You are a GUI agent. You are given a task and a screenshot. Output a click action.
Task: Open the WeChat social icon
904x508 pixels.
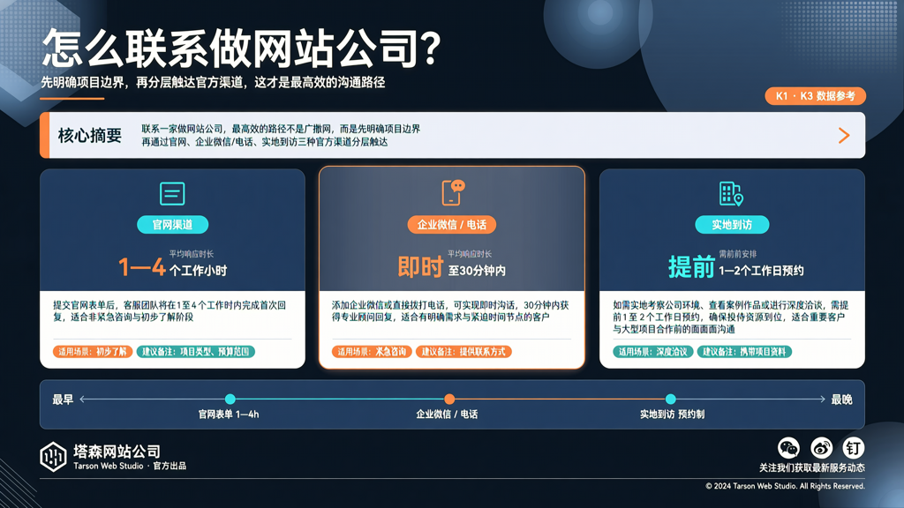[788, 447]
